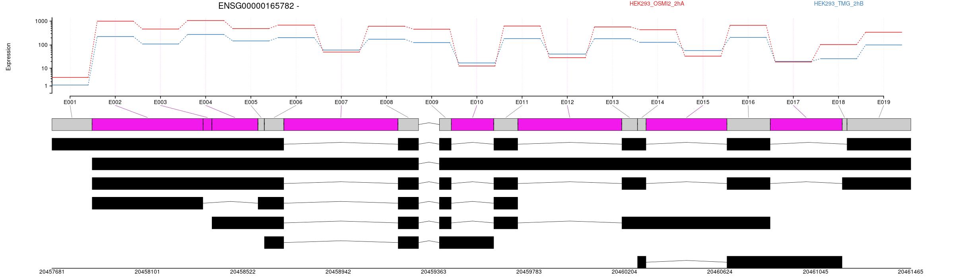Select the HEK293_TMG_2hB legend label
The image size is (954, 278).
[839, 4]
